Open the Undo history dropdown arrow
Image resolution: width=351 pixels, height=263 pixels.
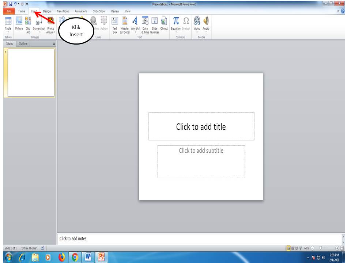(18, 4)
